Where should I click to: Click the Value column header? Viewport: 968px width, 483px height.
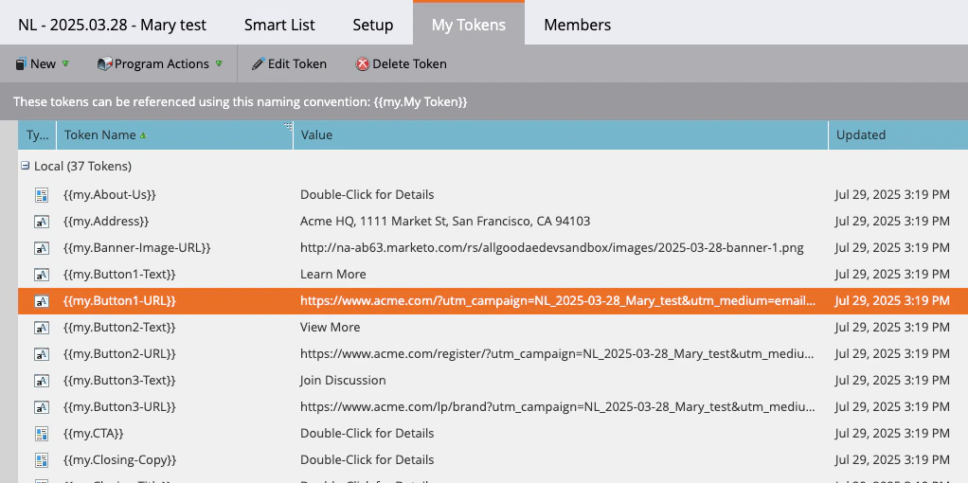[x=561, y=134]
